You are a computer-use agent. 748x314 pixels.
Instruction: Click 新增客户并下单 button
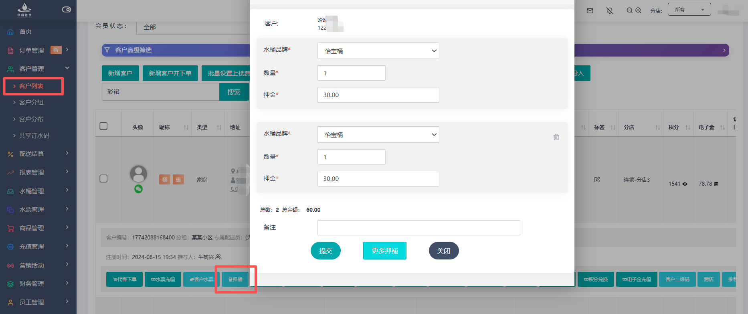(170, 73)
